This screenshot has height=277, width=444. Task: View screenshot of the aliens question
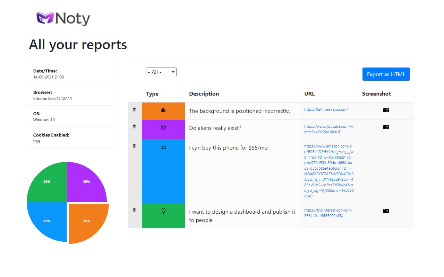386,127
